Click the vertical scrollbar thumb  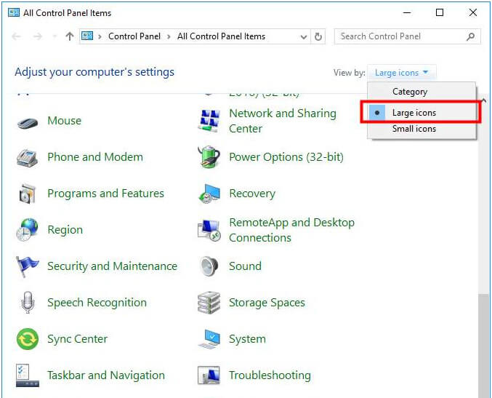pyautogui.click(x=485, y=346)
